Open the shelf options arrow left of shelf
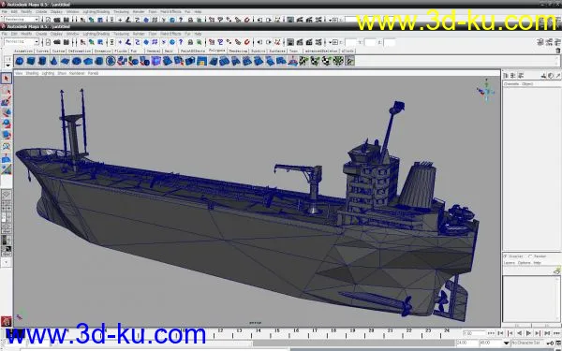The image size is (562, 351). [7, 66]
